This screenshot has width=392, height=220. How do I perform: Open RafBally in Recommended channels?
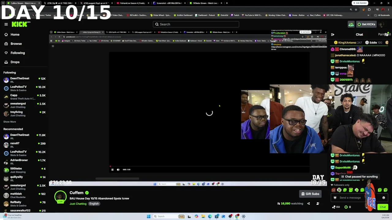click(24, 204)
